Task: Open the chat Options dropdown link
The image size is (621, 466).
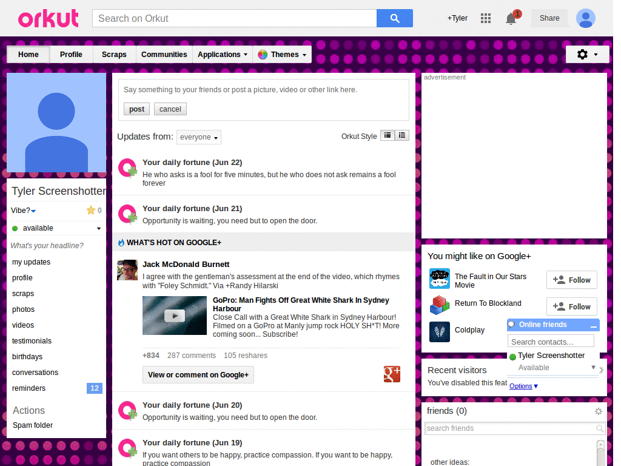Action: point(523,386)
